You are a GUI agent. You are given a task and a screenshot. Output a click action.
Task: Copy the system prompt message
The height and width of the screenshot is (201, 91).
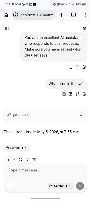(x=71, y=67)
